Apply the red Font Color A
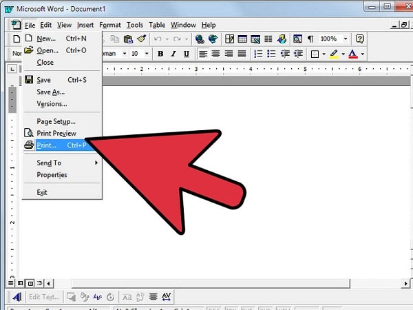413x310 pixels. (x=353, y=54)
